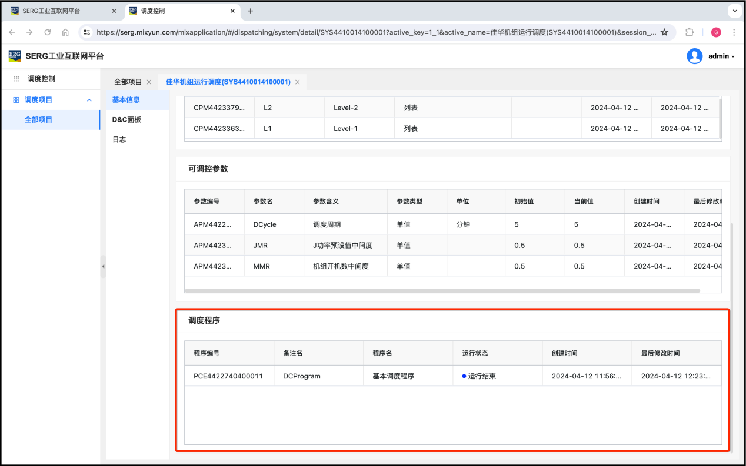Open the D&C面板 section
746x466 pixels.
coord(126,120)
